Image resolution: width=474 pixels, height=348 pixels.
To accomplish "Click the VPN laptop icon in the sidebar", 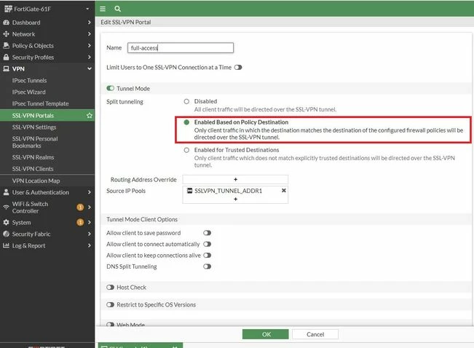I will (6, 68).
